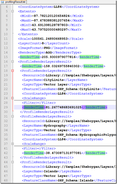Click the highlighted closing RenderTime tag on line 17
Image resolution: width=117 pixels, height=184 pixels.
pos(93,66)
